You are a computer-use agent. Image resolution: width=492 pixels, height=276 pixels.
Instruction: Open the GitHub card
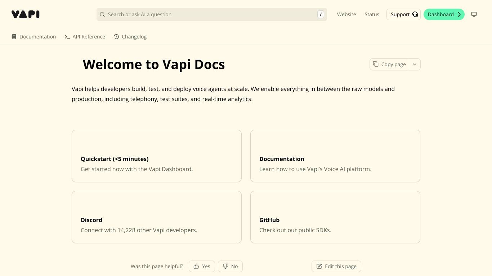click(335, 217)
